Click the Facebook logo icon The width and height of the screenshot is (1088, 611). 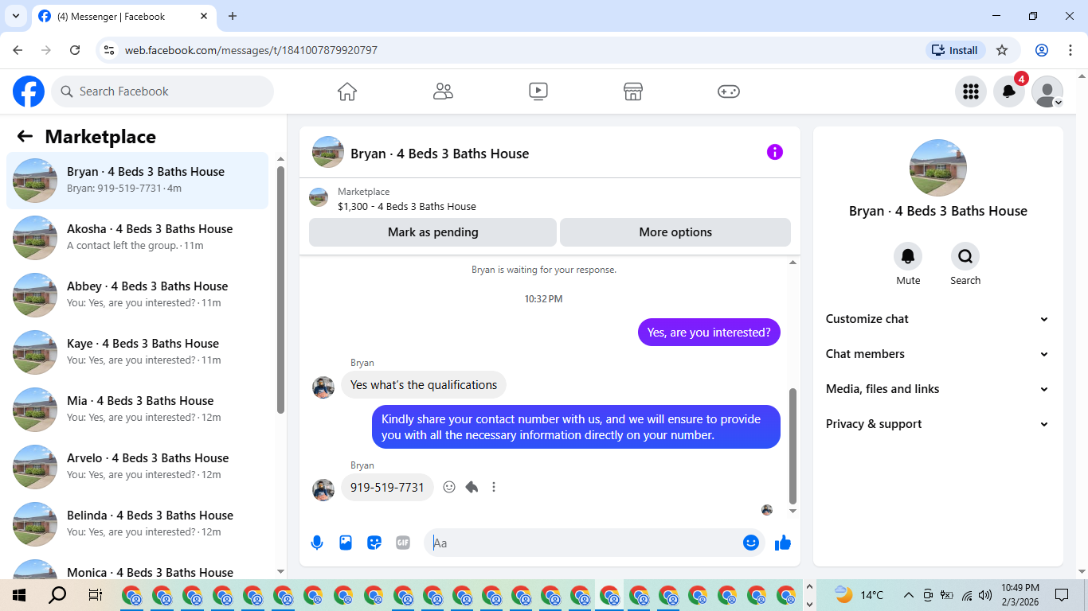tap(29, 91)
